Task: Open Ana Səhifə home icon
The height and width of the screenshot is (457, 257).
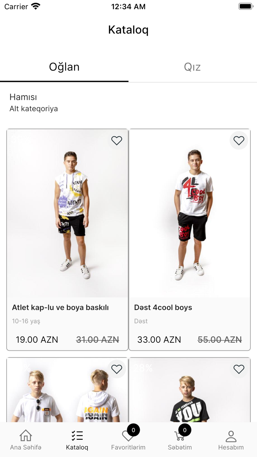Action: (x=26, y=436)
